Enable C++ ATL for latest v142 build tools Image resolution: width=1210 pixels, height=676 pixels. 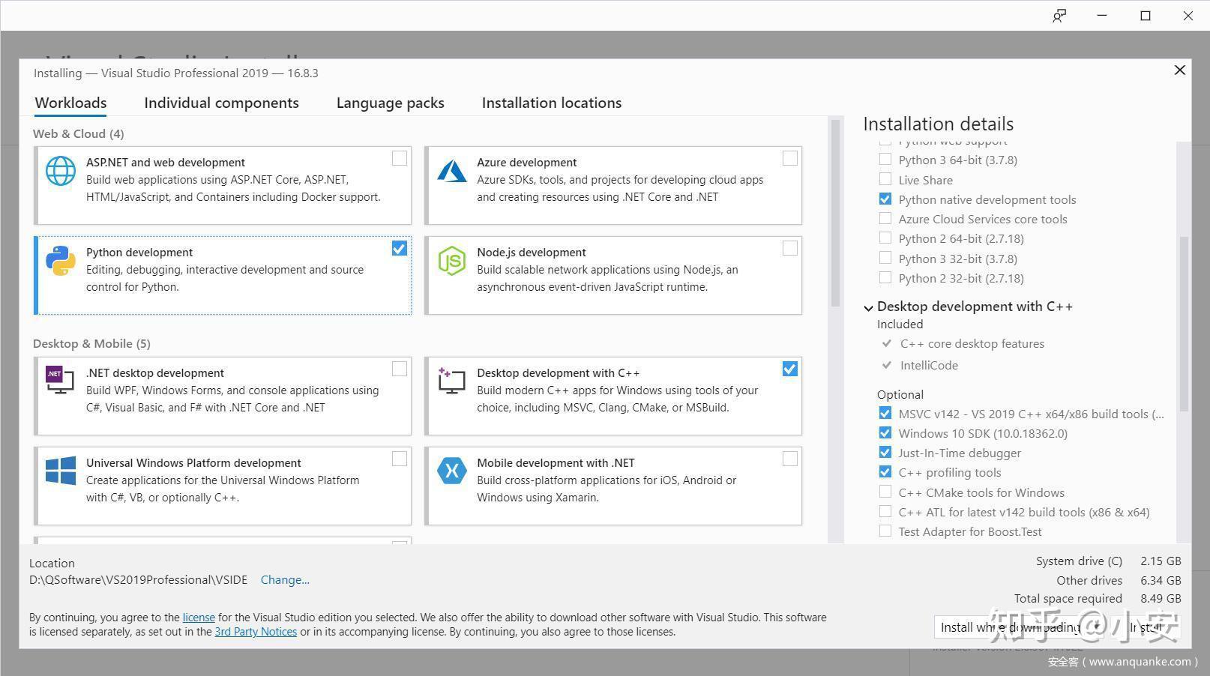(x=885, y=512)
